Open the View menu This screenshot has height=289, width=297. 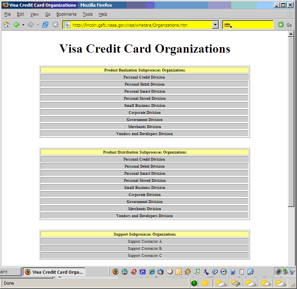(34, 14)
